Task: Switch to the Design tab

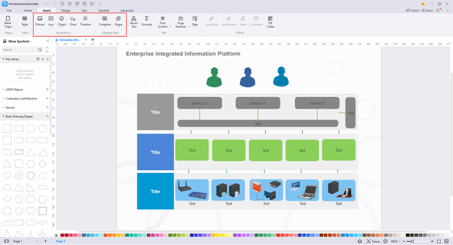Action: point(66,10)
